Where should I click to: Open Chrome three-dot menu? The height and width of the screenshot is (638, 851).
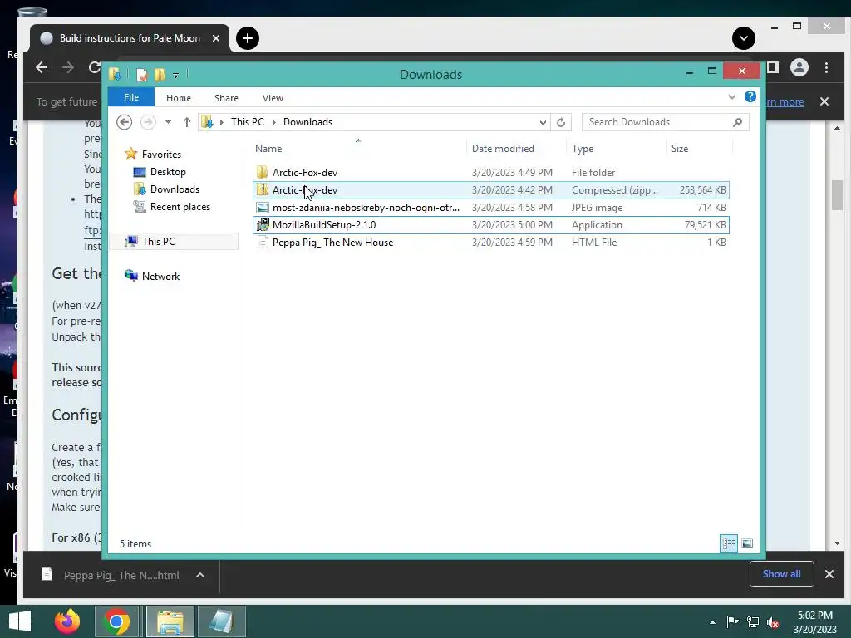826,67
